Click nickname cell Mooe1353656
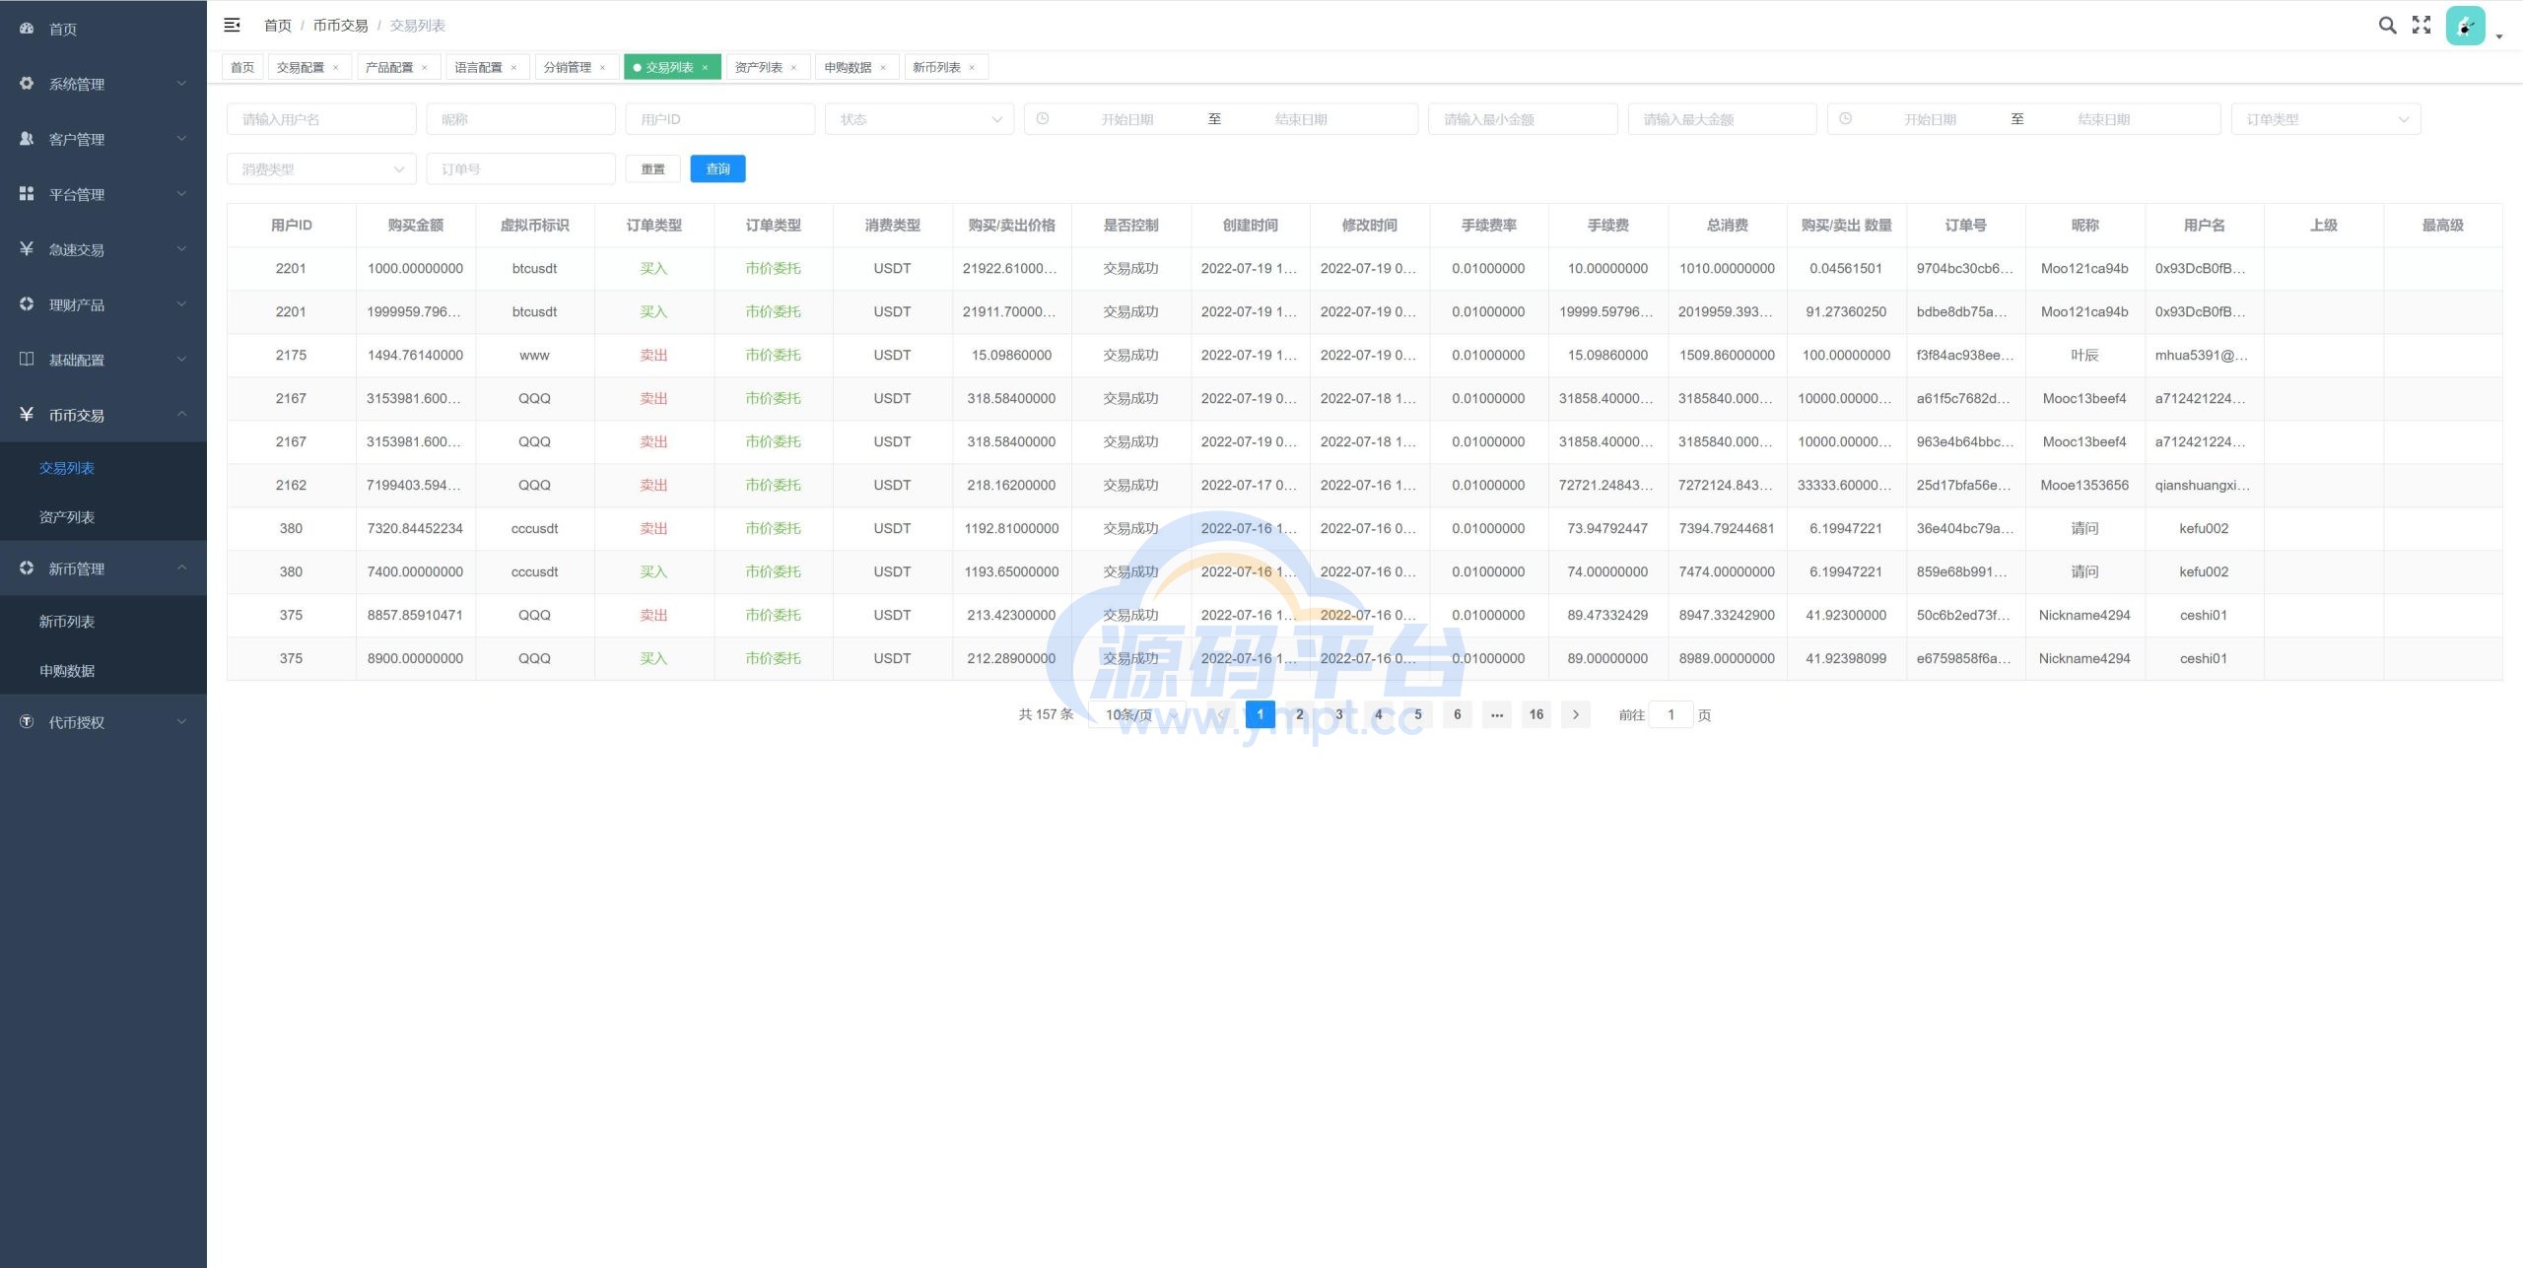The height and width of the screenshot is (1268, 2523). pyautogui.click(x=2084, y=485)
